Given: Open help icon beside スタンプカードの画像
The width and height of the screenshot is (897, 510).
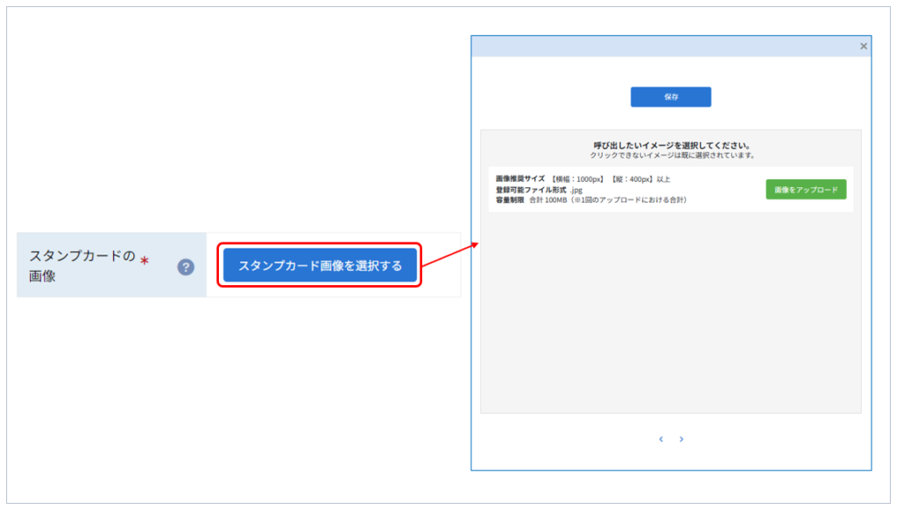Looking at the screenshot, I should [186, 267].
